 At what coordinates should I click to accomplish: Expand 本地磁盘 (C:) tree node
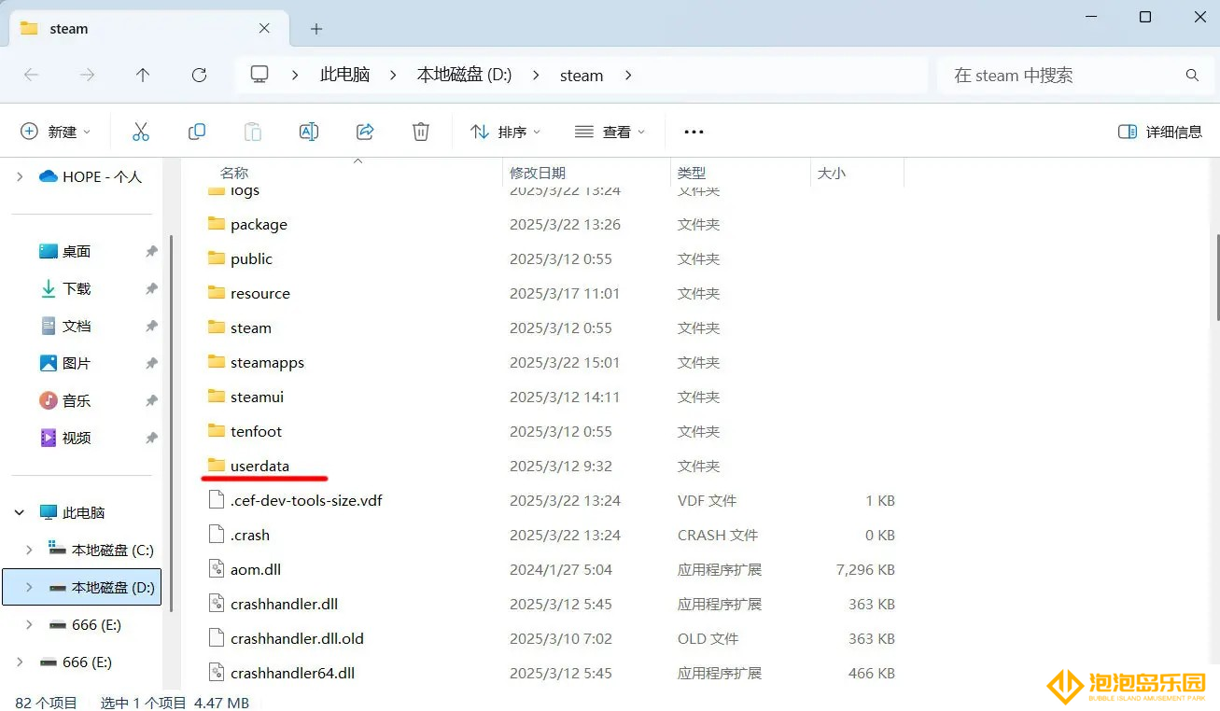29,550
